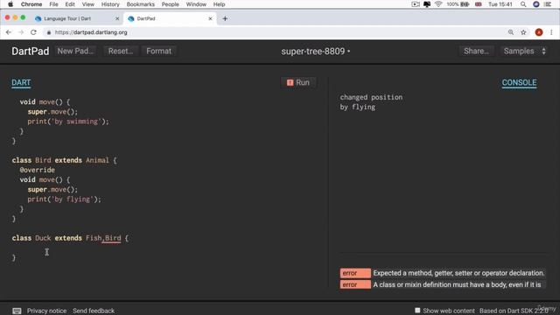Open the View menu
This screenshot has height=315, width=560.
click(87, 4)
